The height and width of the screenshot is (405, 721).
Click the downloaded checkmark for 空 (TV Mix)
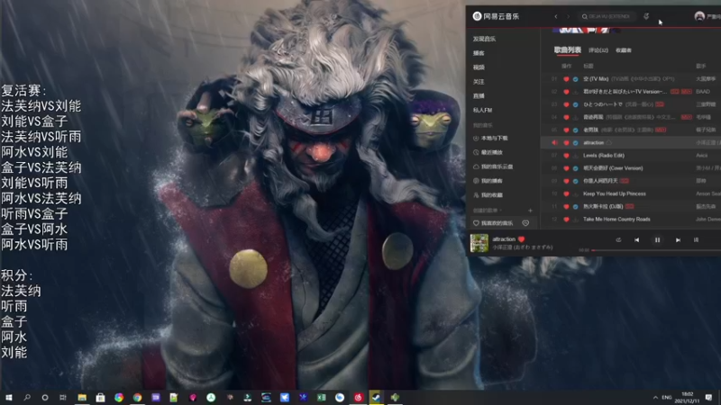tap(575, 79)
